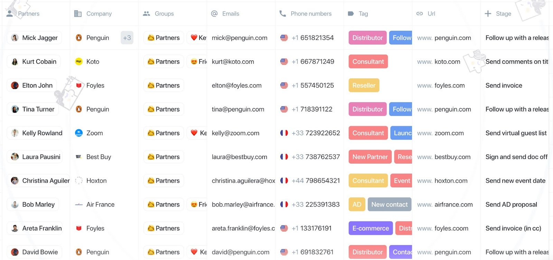
Task: Click the phone number +1 667871249
Action: (x=313, y=62)
